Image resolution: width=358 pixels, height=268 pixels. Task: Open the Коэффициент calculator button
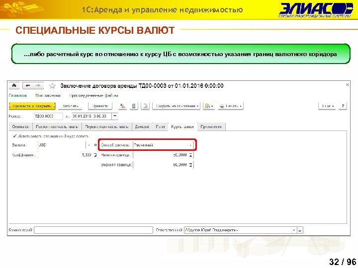click(95, 155)
